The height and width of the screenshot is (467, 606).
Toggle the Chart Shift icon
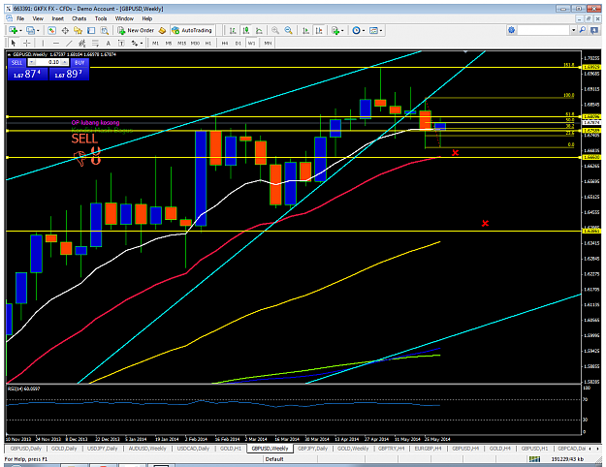point(319,30)
